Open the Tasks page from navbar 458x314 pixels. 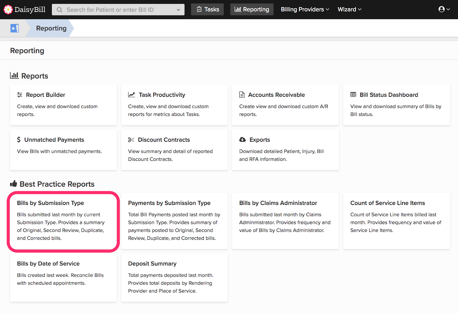208,9
